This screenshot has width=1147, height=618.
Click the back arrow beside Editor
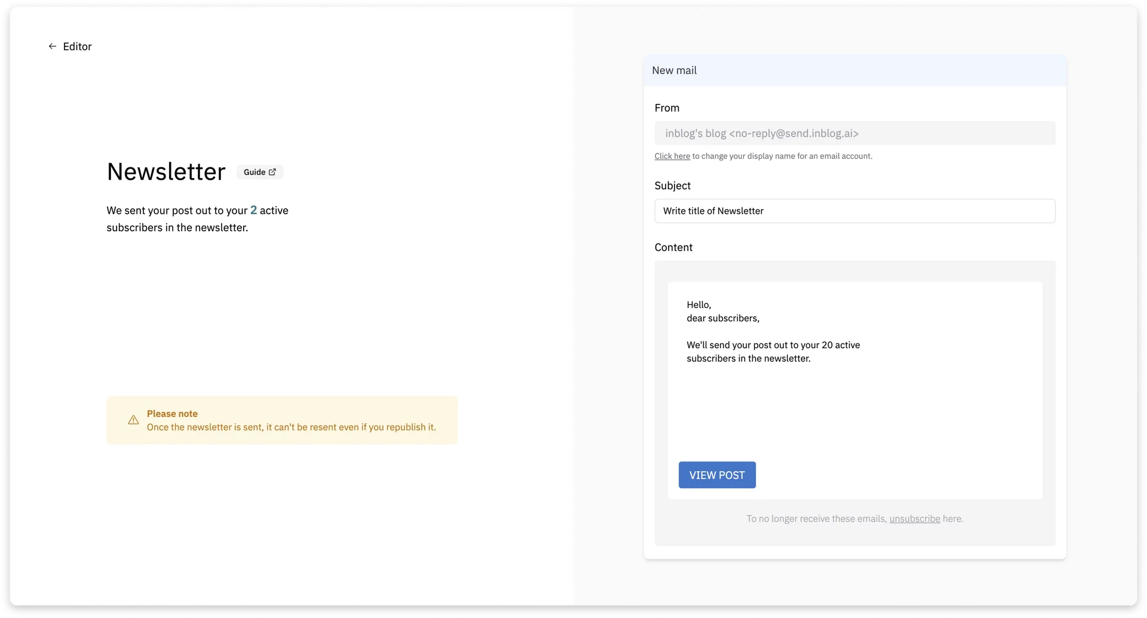click(53, 46)
